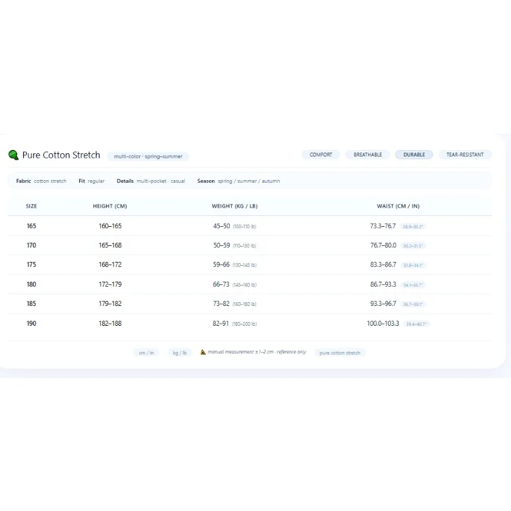Click the height value 160–165
This screenshot has height=511, width=511.
click(x=110, y=226)
